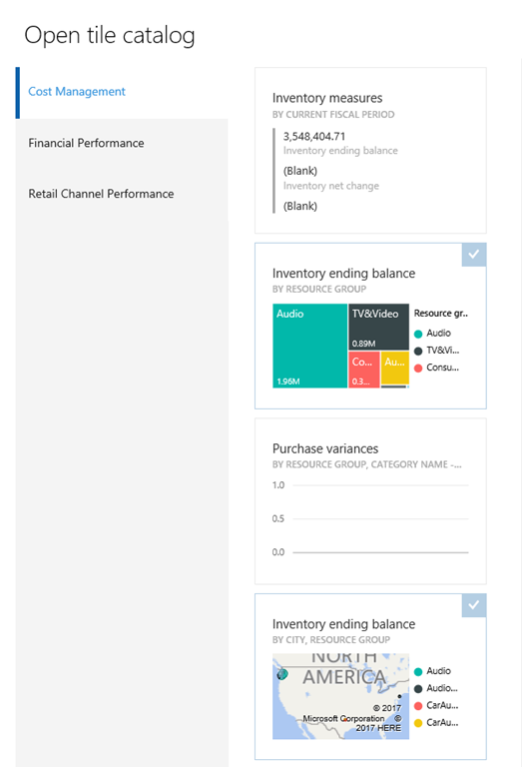Click the dark TV&Vi... legend dot
Viewport: 522px width, 767px height.
tap(418, 352)
